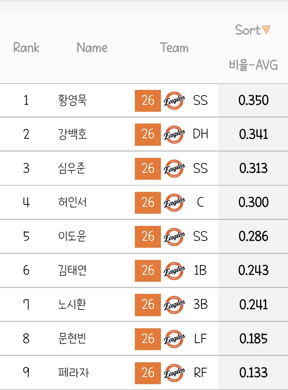Click the Eagles logo in 허인서's row

coord(174,203)
